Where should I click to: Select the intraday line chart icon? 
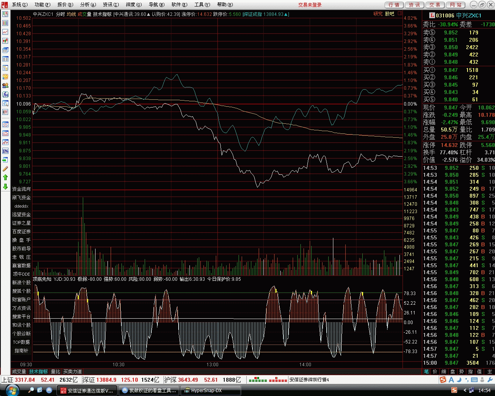(5, 32)
